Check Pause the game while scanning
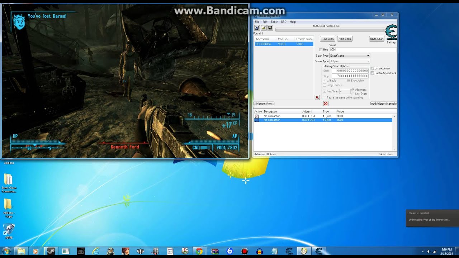This screenshot has height=258, width=459. point(325,97)
